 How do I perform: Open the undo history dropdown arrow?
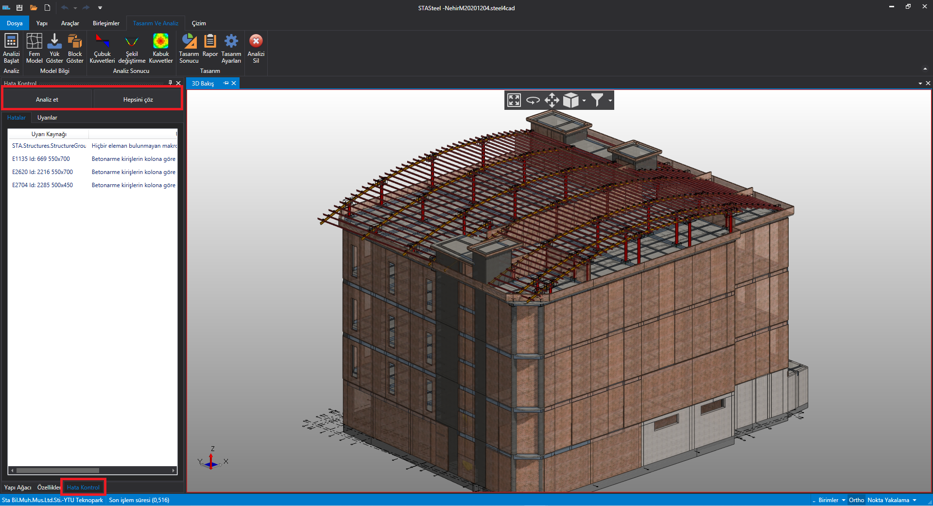coord(75,8)
